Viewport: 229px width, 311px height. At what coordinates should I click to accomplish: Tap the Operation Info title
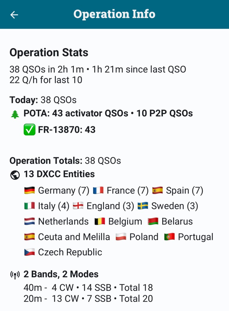pos(114,14)
